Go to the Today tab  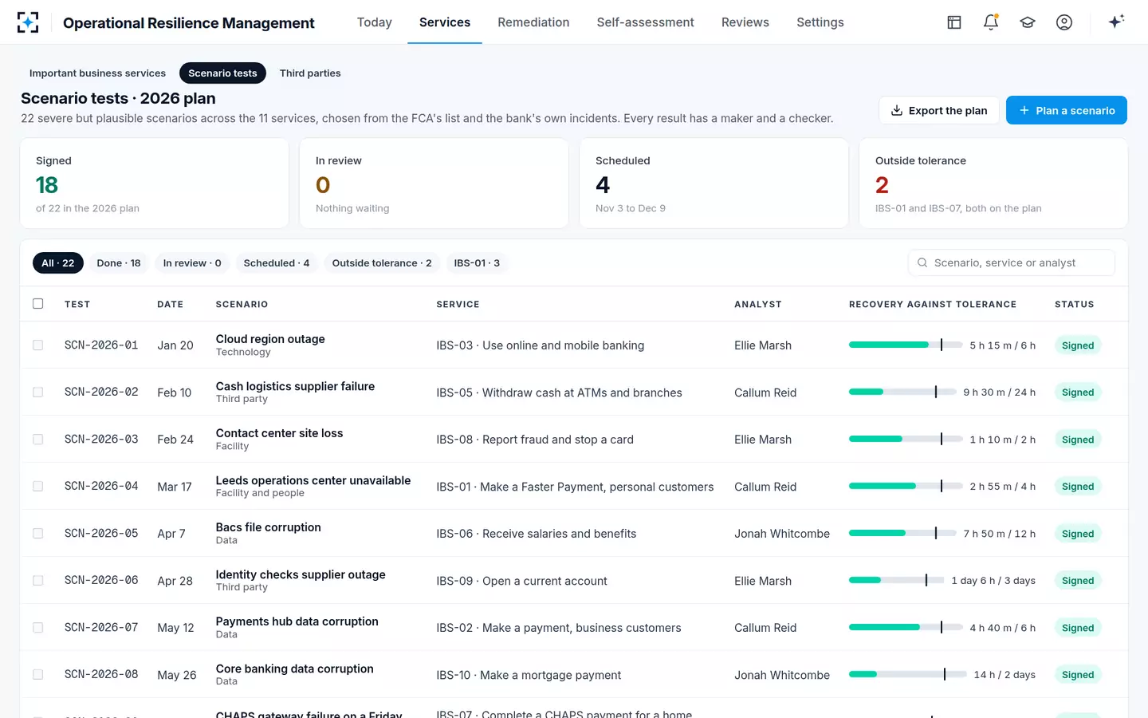[x=375, y=22]
